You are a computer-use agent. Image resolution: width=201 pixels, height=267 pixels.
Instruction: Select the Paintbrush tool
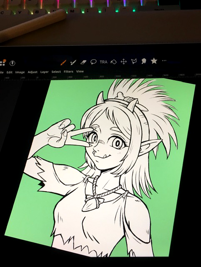[x=73, y=62]
